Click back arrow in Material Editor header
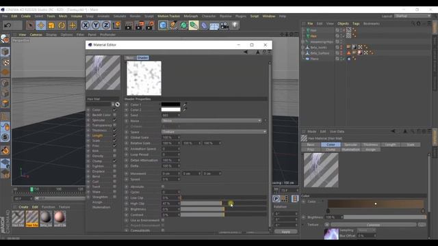Viewport: 438px width, 246px height. point(246,52)
